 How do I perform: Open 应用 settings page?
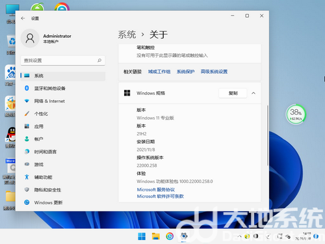pyautogui.click(x=63, y=126)
